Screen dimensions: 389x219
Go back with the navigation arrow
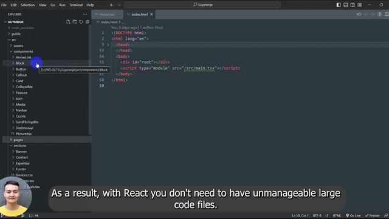click(112, 5)
